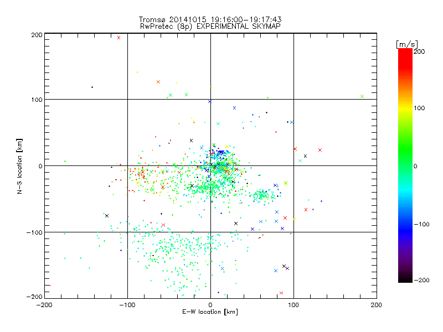This screenshot has width=443, height=332.
Task: Click the black bottom end of the colorbar
Action: point(405,279)
